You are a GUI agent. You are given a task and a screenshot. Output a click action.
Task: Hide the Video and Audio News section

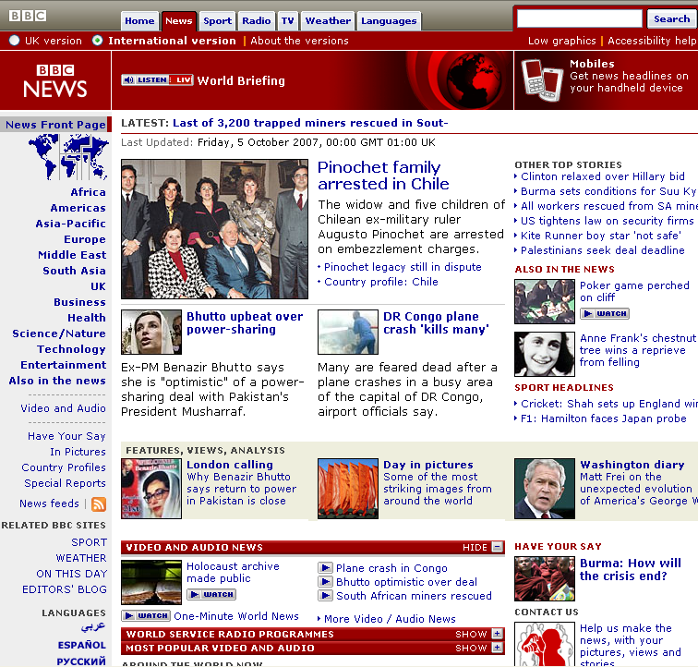482,548
